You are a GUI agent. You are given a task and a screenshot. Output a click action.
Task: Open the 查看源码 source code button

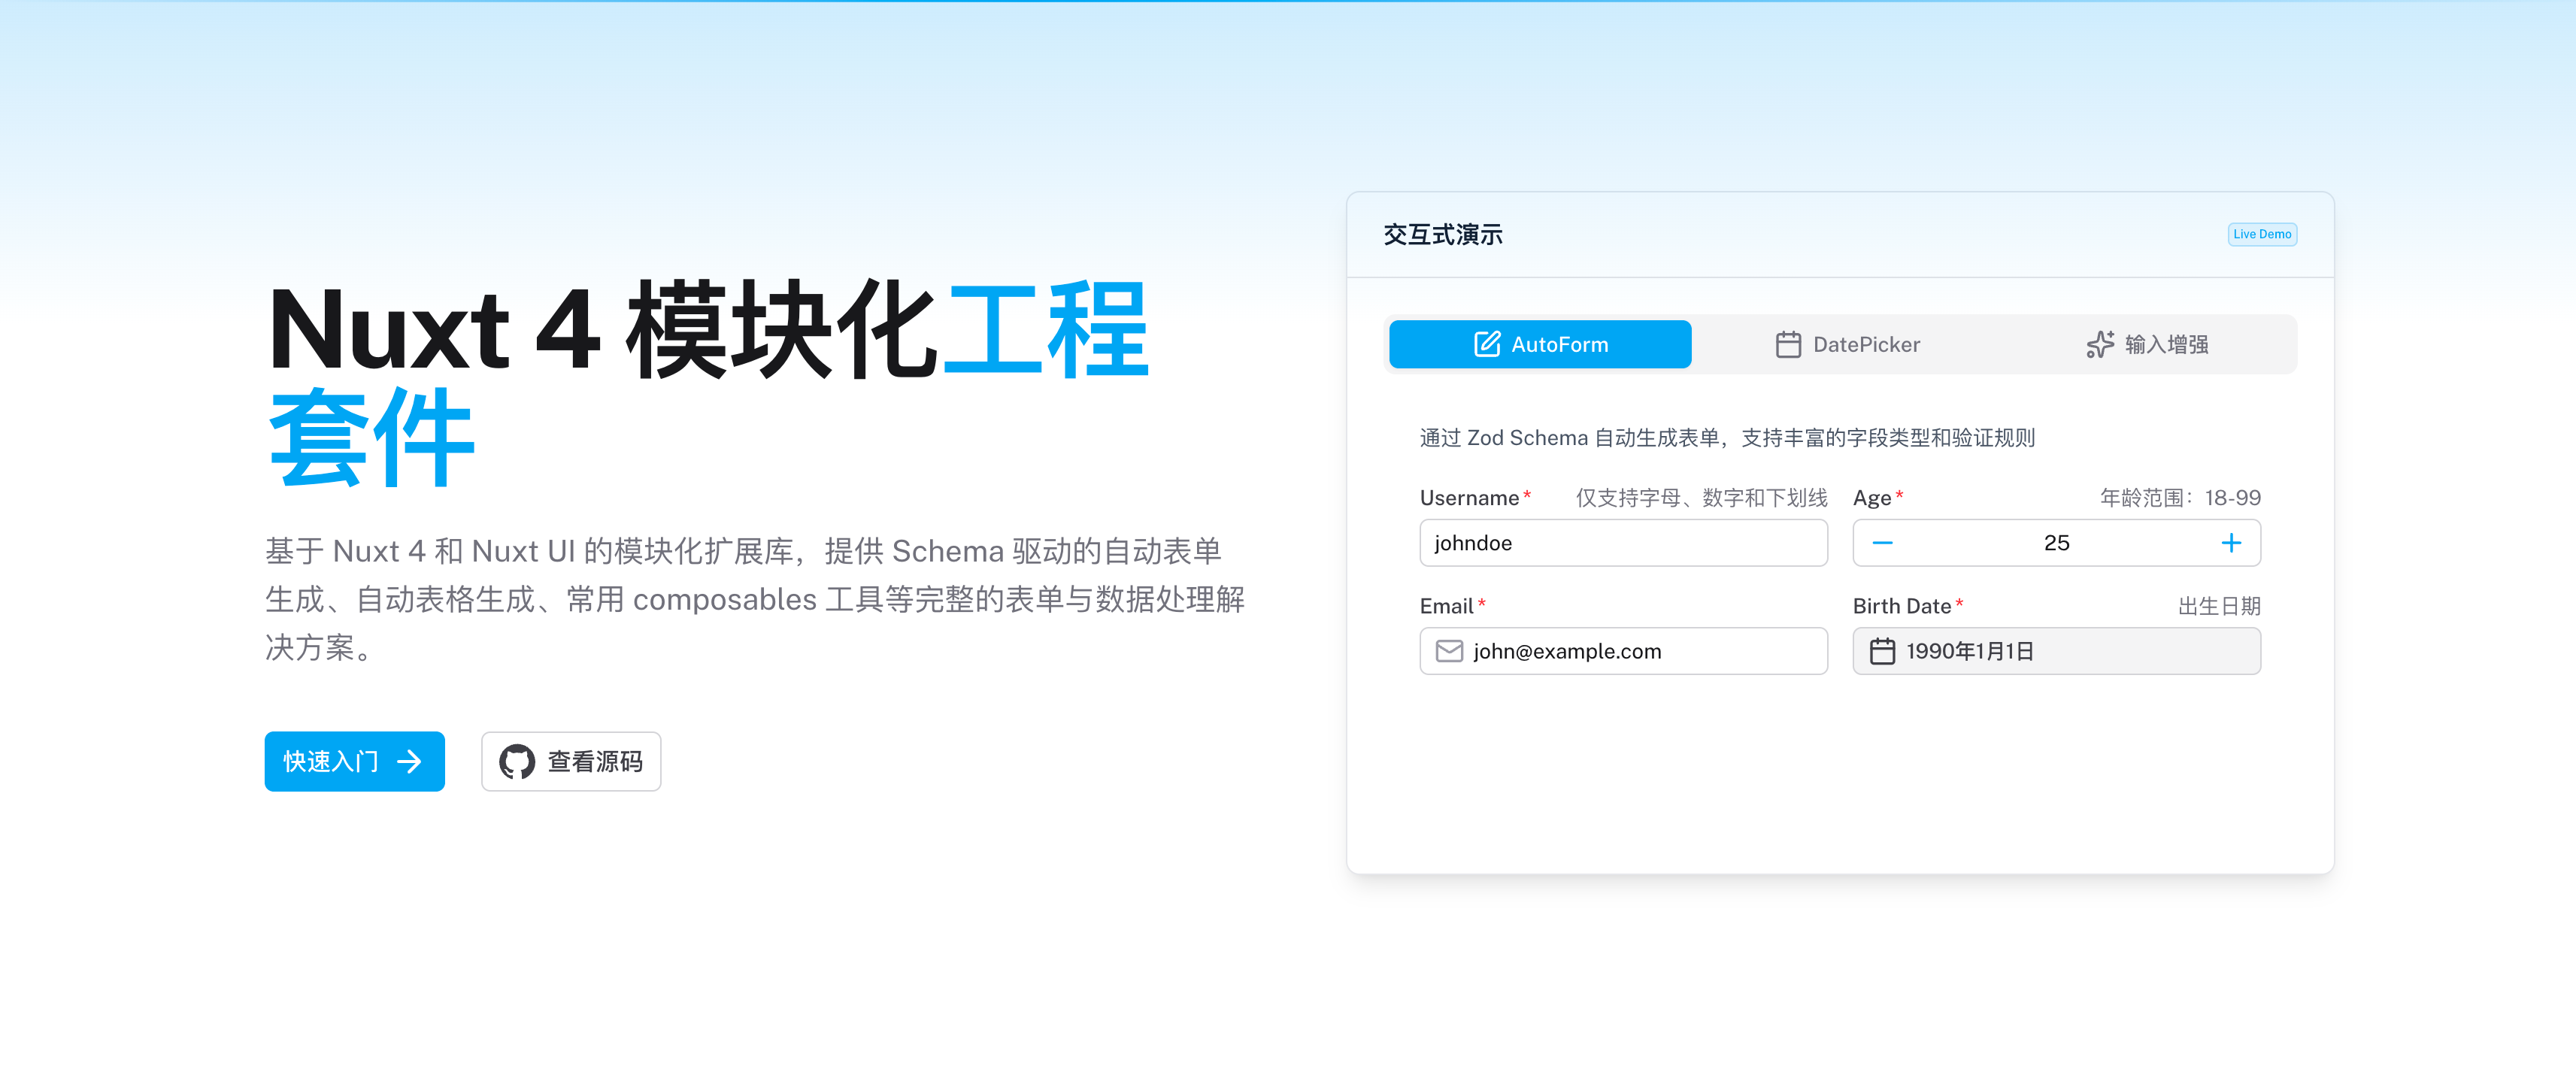(x=571, y=762)
